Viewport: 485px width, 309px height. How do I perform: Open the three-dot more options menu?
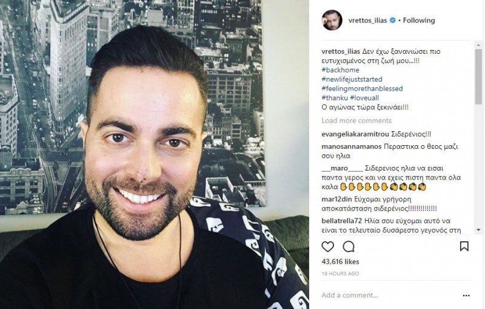pos(466,296)
